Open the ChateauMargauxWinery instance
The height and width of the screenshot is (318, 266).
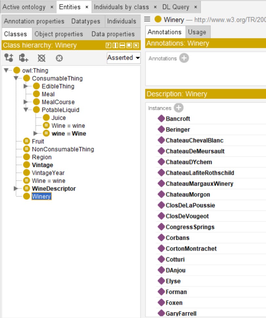(x=199, y=184)
